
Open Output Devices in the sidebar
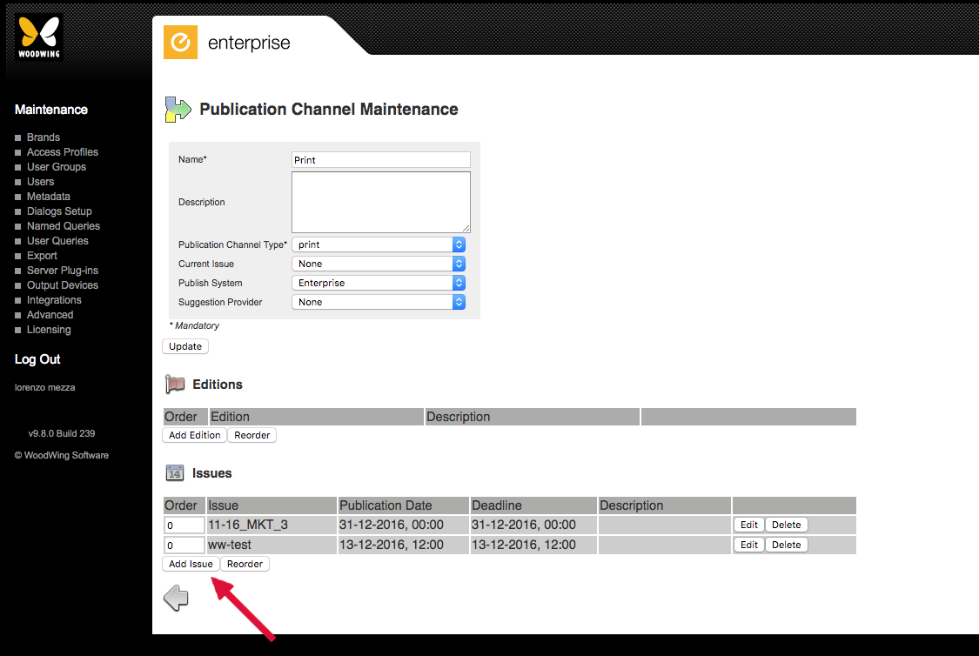(63, 285)
